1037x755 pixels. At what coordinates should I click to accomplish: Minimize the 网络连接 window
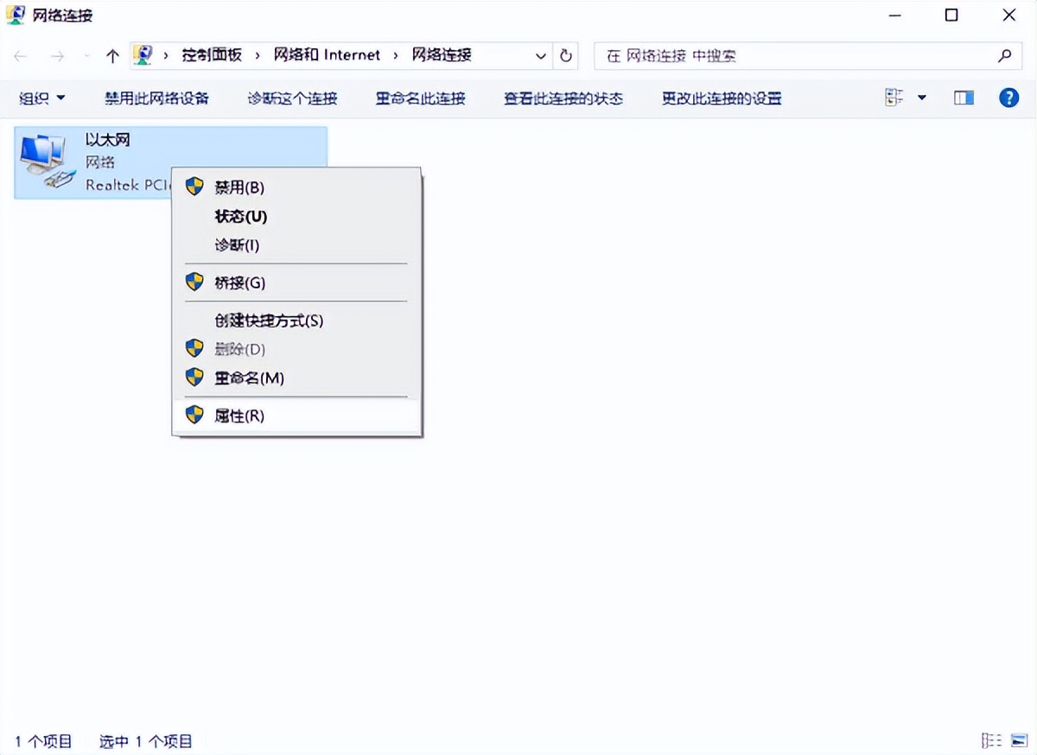click(894, 15)
